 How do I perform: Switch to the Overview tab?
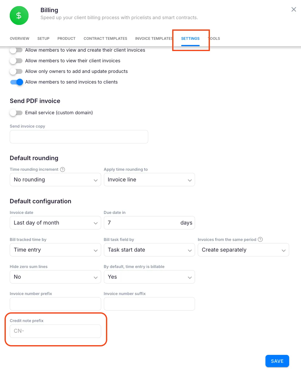pyautogui.click(x=19, y=39)
